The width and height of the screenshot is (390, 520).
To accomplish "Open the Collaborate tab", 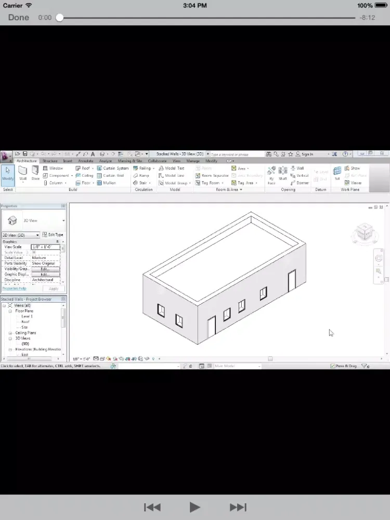I will 157,161.
